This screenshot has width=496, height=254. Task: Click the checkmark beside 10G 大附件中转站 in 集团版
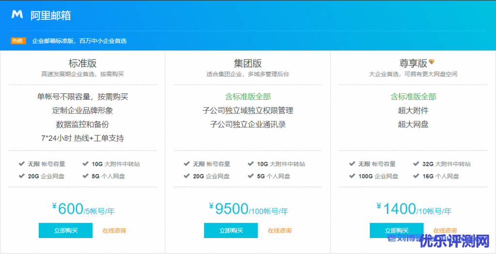tap(251, 164)
